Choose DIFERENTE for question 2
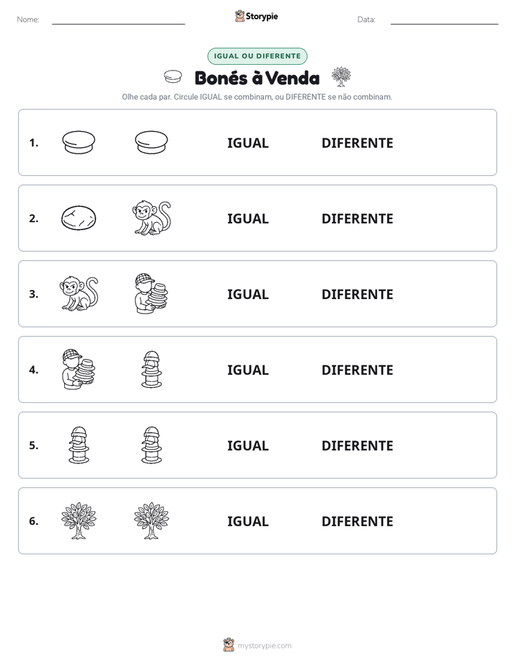Viewport: 515px width, 666px height. pyautogui.click(x=357, y=218)
